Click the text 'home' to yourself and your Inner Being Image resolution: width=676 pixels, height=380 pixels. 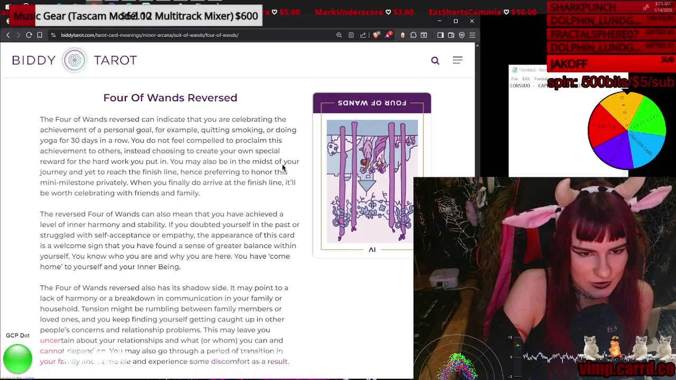pos(110,267)
